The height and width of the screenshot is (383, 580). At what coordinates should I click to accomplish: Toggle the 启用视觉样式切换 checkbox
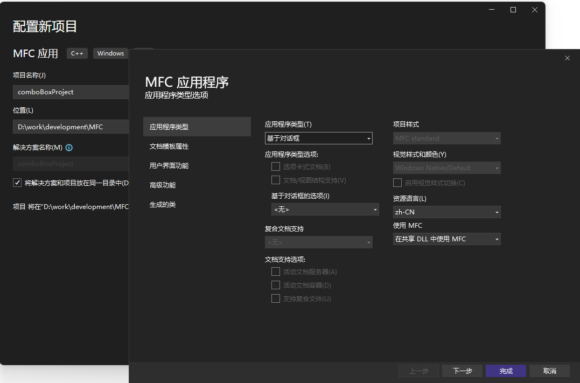pos(397,183)
